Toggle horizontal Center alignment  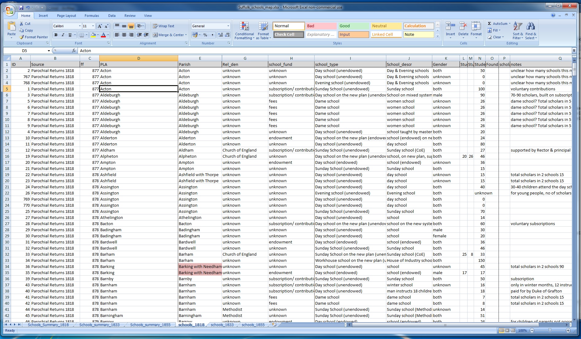(x=124, y=35)
